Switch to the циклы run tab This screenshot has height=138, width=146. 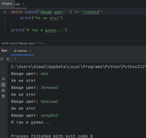point(22,51)
